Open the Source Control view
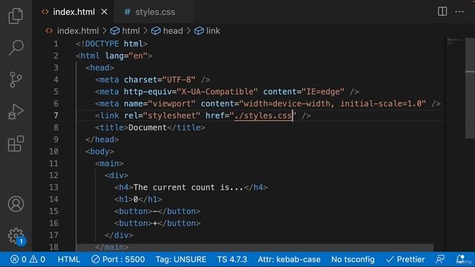 coord(16,79)
